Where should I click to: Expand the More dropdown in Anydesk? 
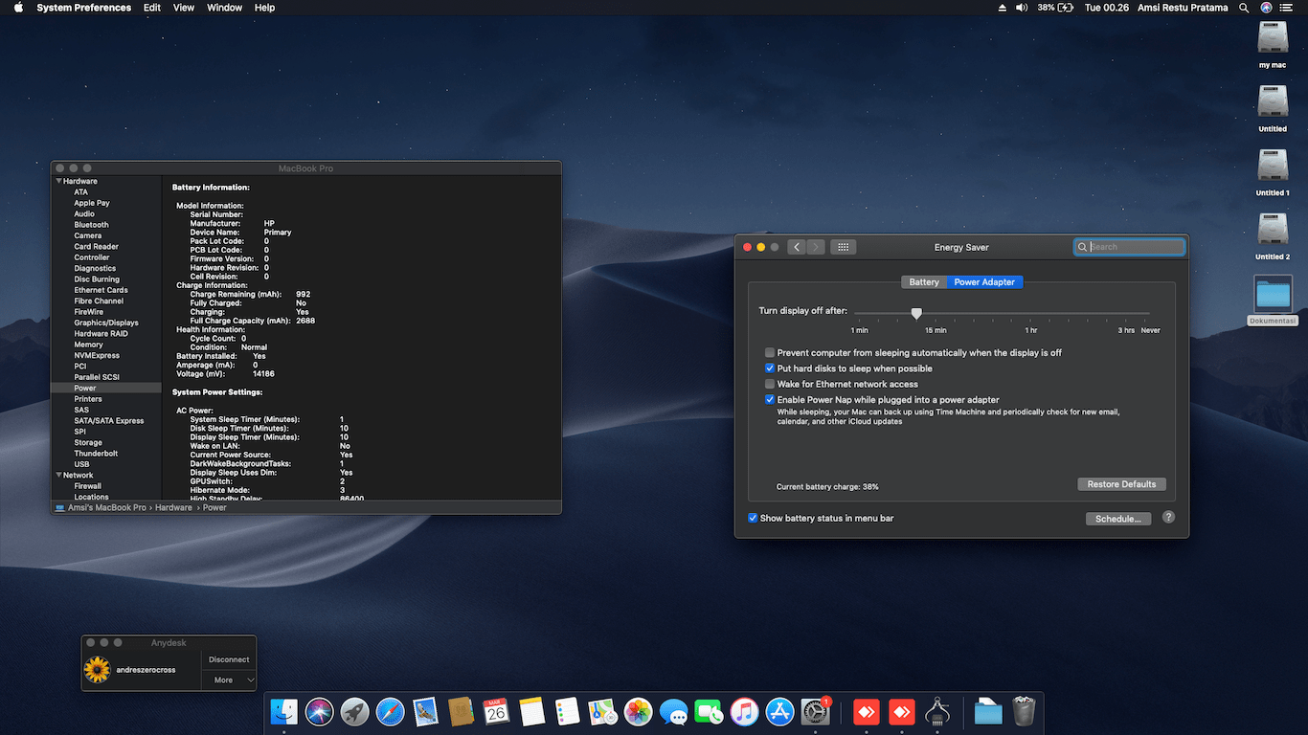(230, 679)
